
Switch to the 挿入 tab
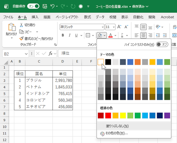click(35, 17)
